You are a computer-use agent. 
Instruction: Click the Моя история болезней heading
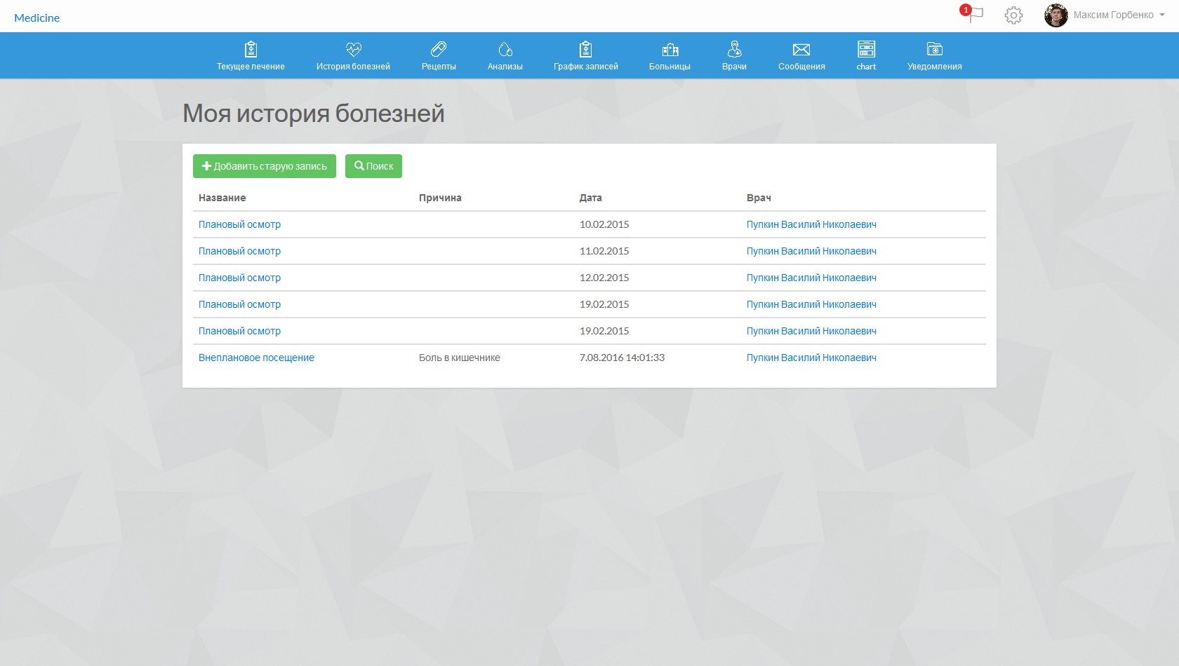(x=314, y=114)
